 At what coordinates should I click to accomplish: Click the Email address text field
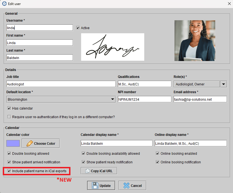point(200,99)
